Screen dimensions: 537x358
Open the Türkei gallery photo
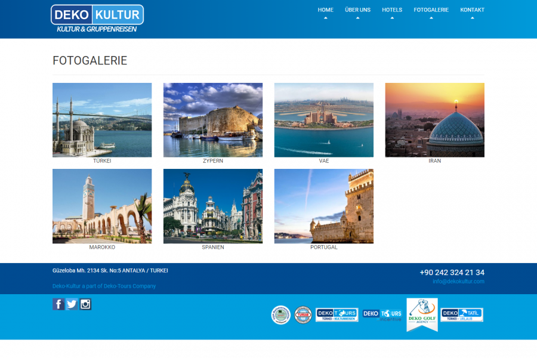point(102,120)
